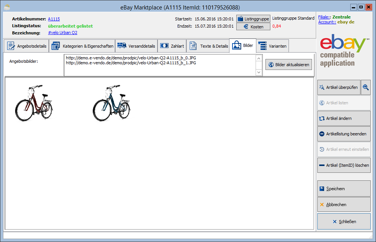Open the Angebotsdetails tab
Image resolution: width=376 pixels, height=242 pixels.
[x=27, y=46]
